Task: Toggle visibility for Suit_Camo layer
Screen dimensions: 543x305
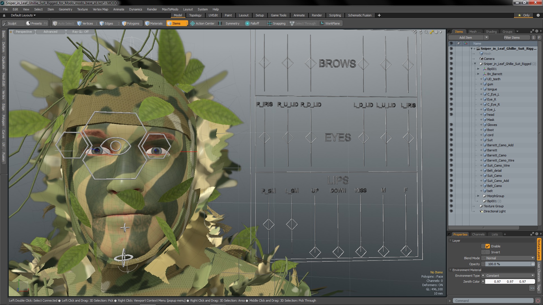Action: pyautogui.click(x=451, y=175)
